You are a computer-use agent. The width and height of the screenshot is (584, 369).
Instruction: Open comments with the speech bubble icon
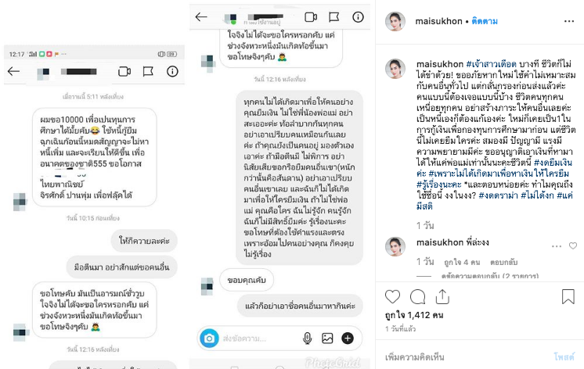(x=417, y=297)
